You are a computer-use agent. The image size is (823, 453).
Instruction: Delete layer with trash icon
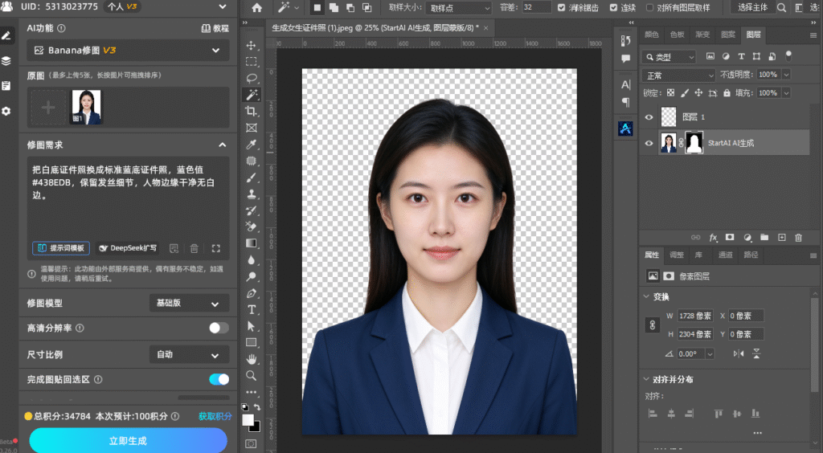click(798, 238)
